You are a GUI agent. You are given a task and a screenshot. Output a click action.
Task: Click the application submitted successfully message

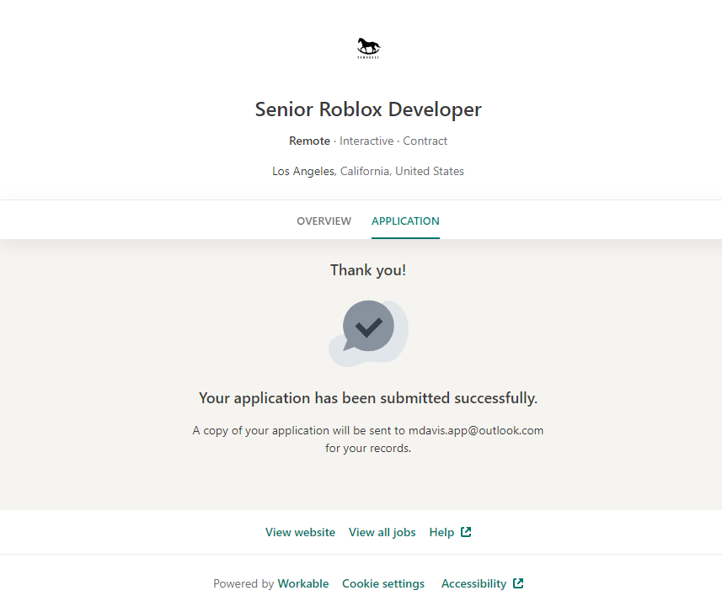(368, 398)
